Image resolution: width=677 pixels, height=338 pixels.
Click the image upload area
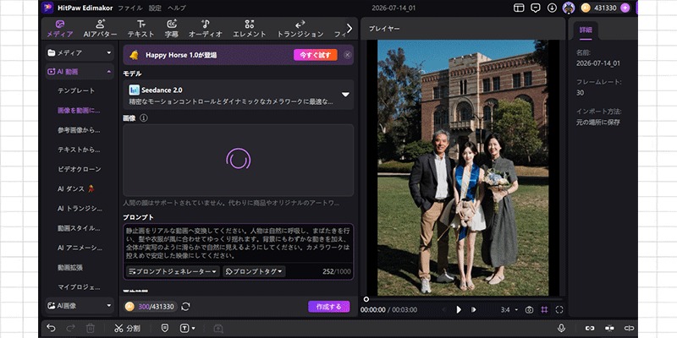point(239,160)
